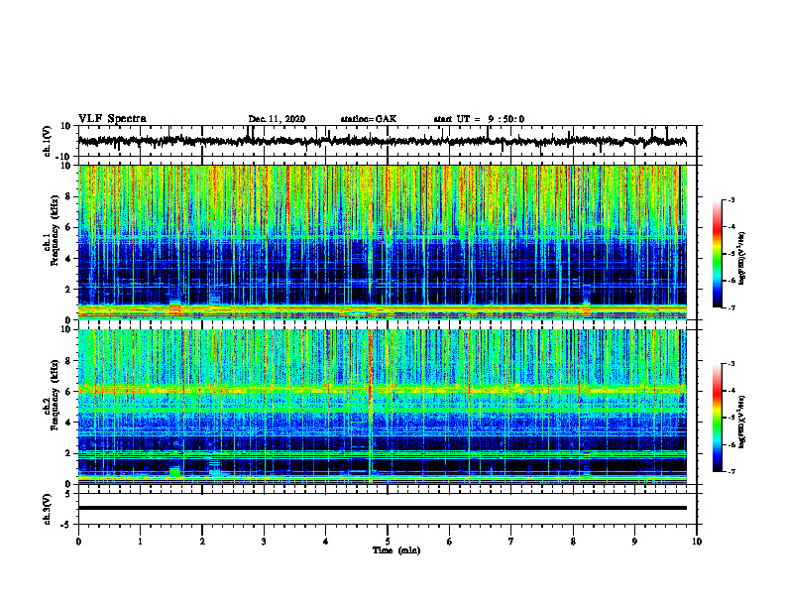Click the ch.1 spectrogram color scale bar
Viewport: 785px width, 607px height.
(718, 254)
